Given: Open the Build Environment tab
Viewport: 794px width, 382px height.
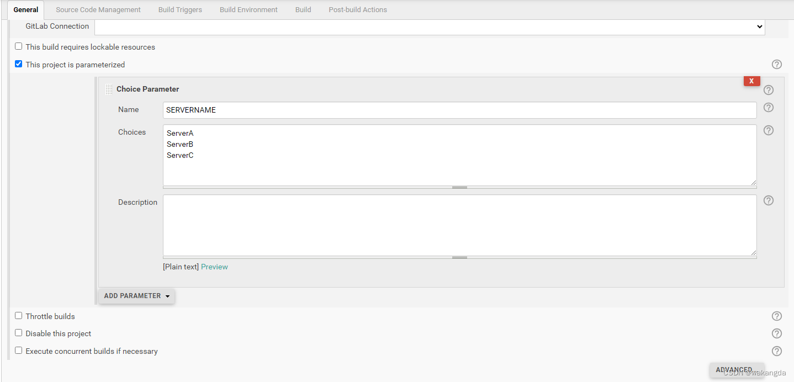Looking at the screenshot, I should pos(248,10).
